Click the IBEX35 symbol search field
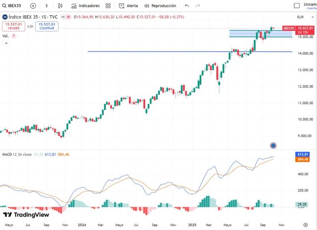Viewport: 317px width, 230px height. 14,6
